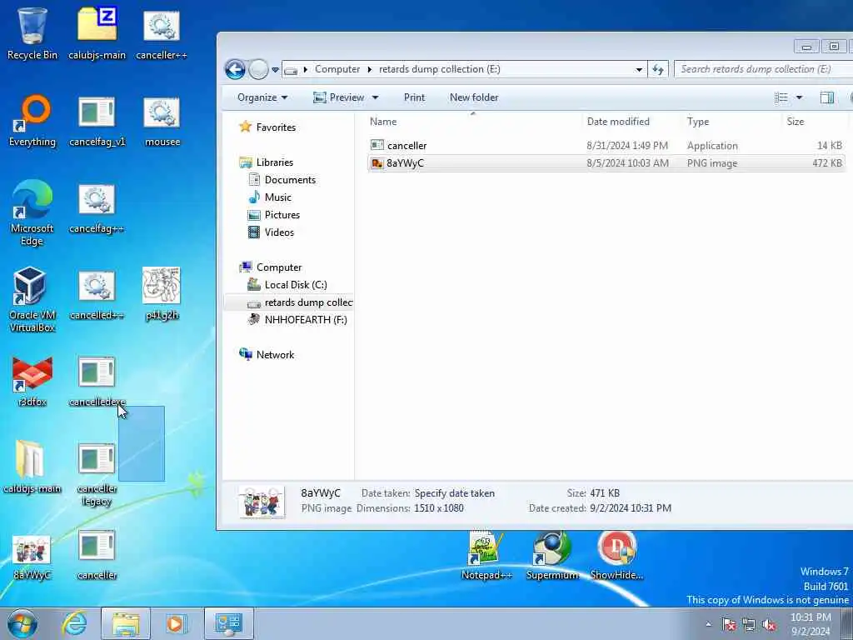
Task: Launch the Everything search shortcut
Action: click(32, 120)
